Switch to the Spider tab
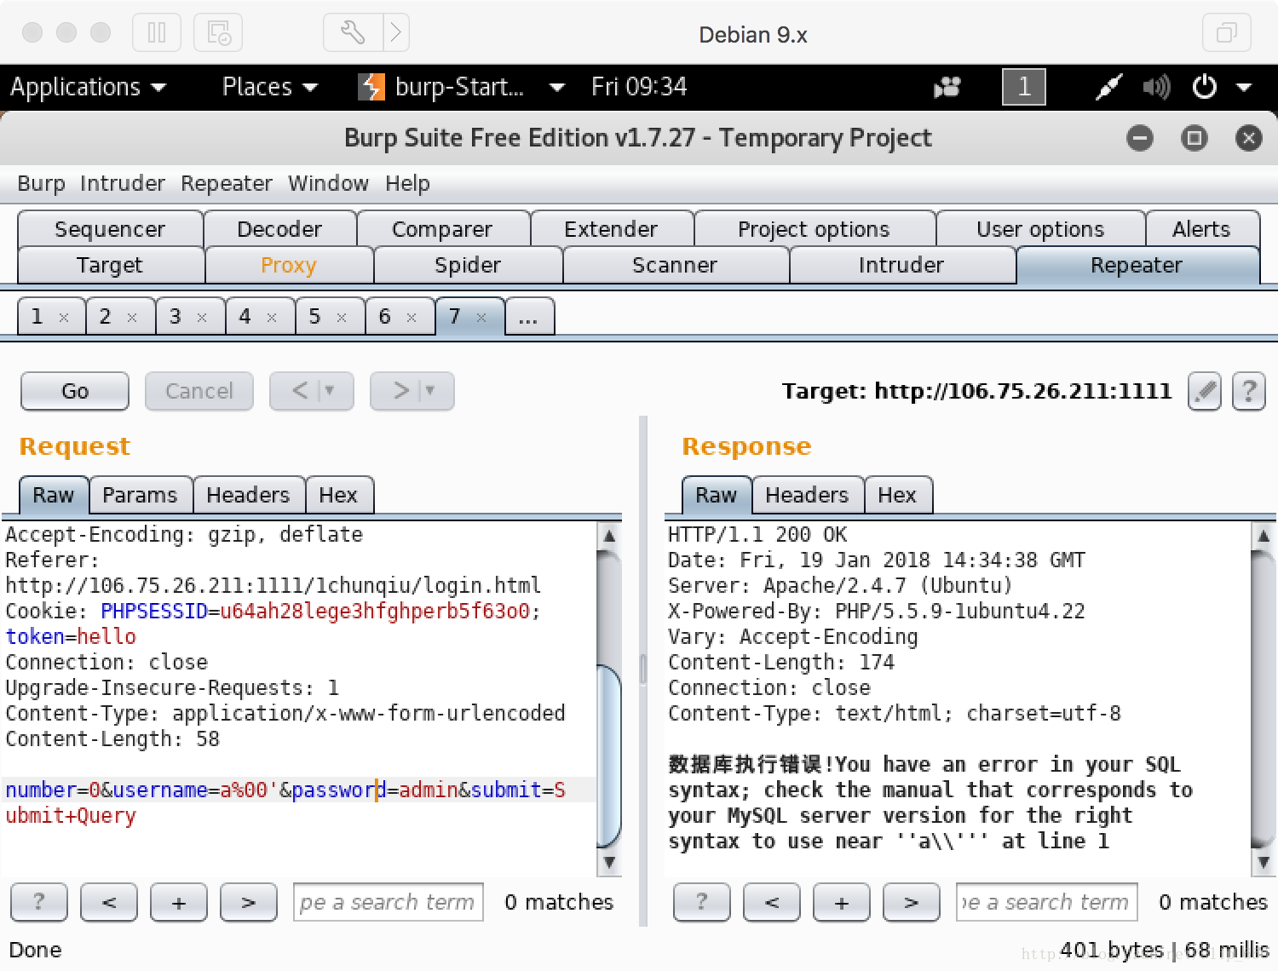The width and height of the screenshot is (1278, 971). (x=468, y=265)
